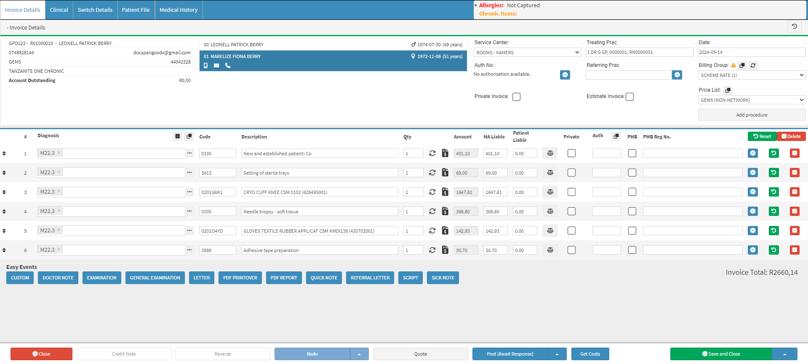This screenshot has width=808, height=364.
Task: Click the price document icon on row 3
Action: [445, 192]
